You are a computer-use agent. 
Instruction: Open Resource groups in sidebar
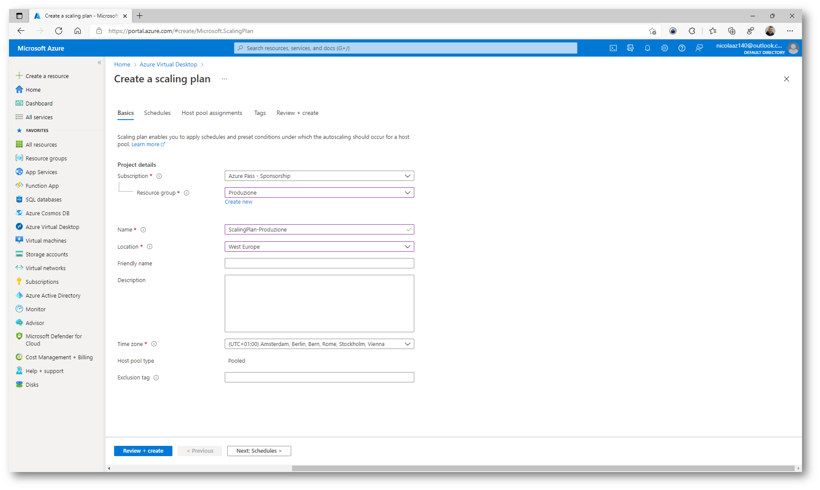click(46, 158)
